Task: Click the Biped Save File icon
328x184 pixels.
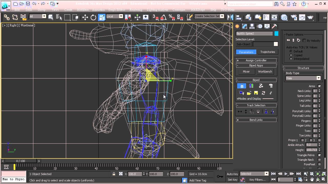Action: [256, 93]
